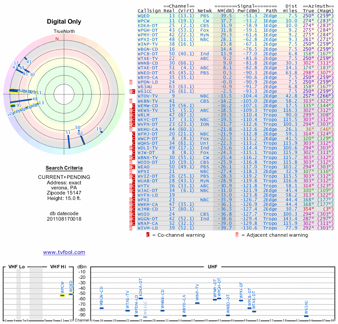This screenshot has width=338, height=324.
Task: Click the 143.4 distance value
Action: tap(290, 219)
